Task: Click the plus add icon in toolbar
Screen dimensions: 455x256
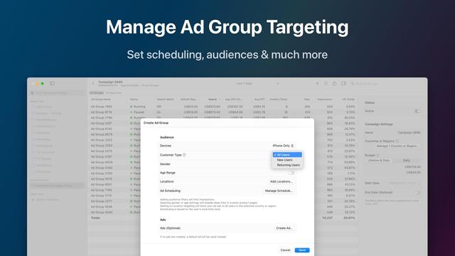Action: tap(317, 84)
